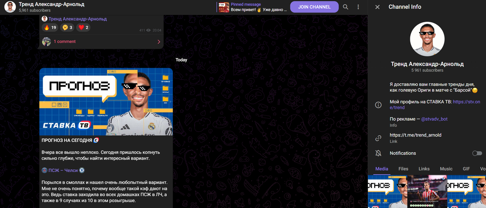Viewport: 486px width, 208px height.
Task: Switch to the Music tab
Action: point(446,169)
